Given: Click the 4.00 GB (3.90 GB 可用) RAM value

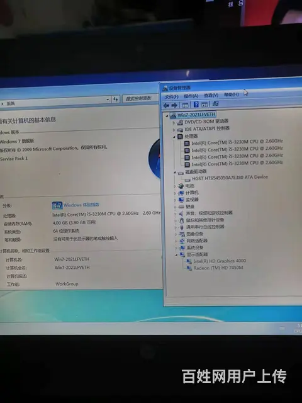Looking at the screenshot, I should tap(74, 222).
